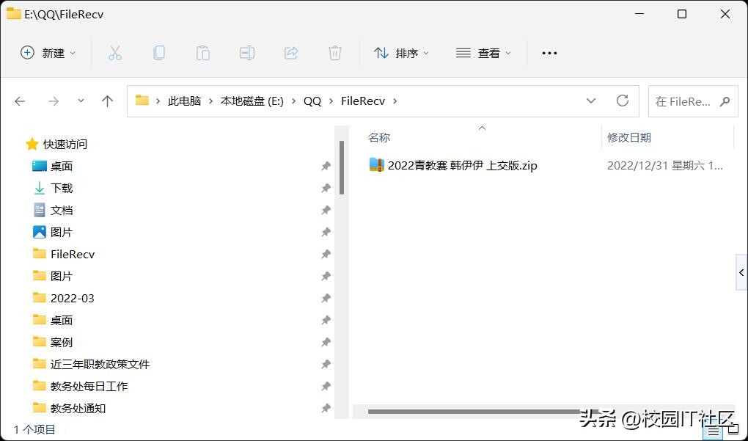Click the Delete icon
Screen dimensions: 748x441
pos(335,52)
